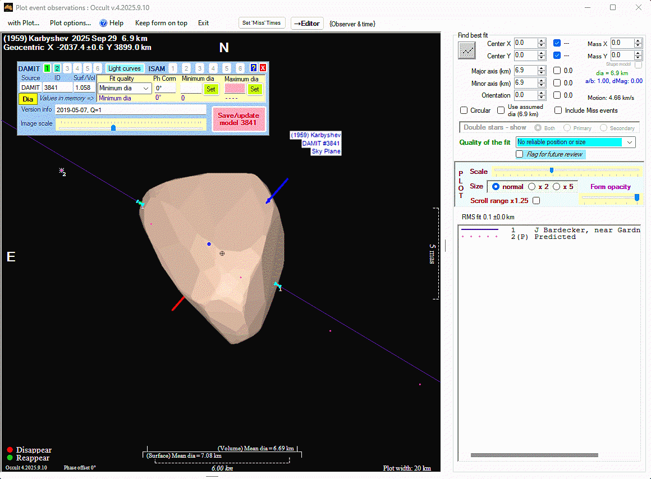Image resolution: width=651 pixels, height=479 pixels.
Task: Open the with Plot menu
Action: [x=24, y=23]
